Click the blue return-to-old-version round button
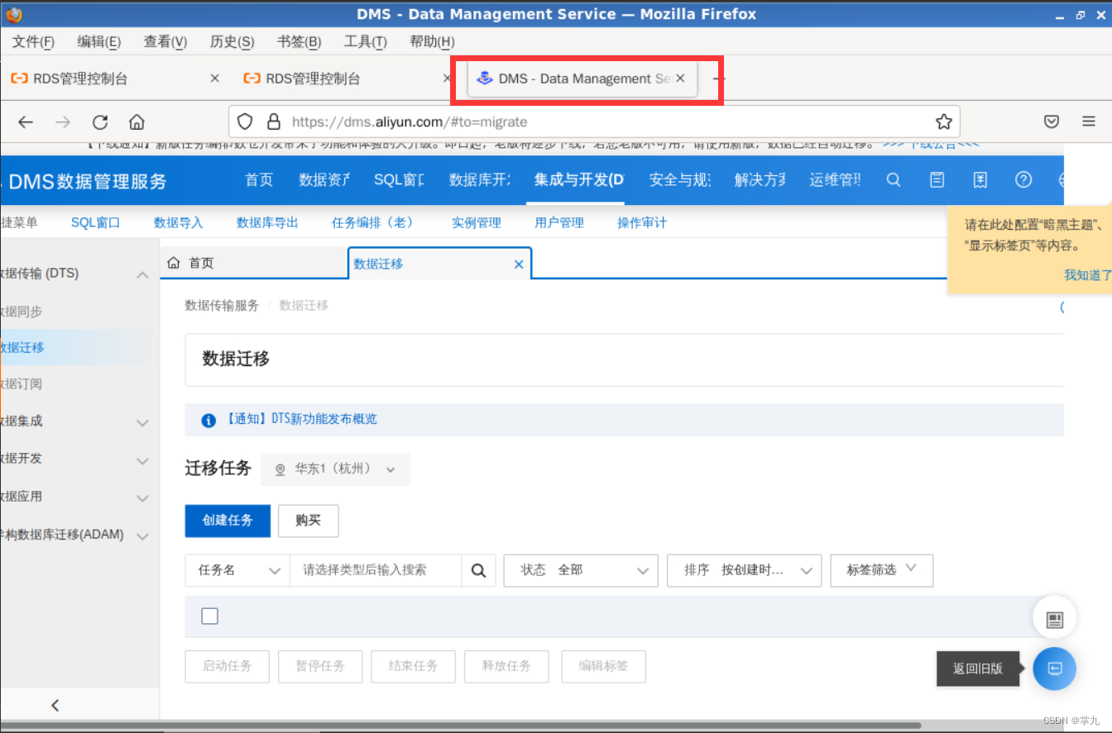The height and width of the screenshot is (733, 1112). click(x=1054, y=669)
